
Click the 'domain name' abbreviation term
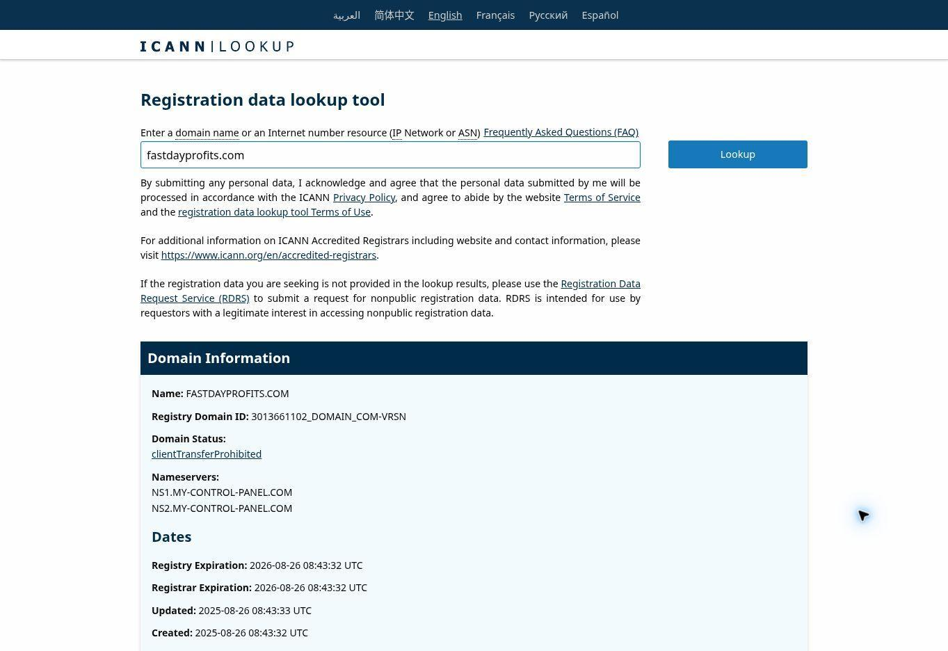[x=207, y=133]
